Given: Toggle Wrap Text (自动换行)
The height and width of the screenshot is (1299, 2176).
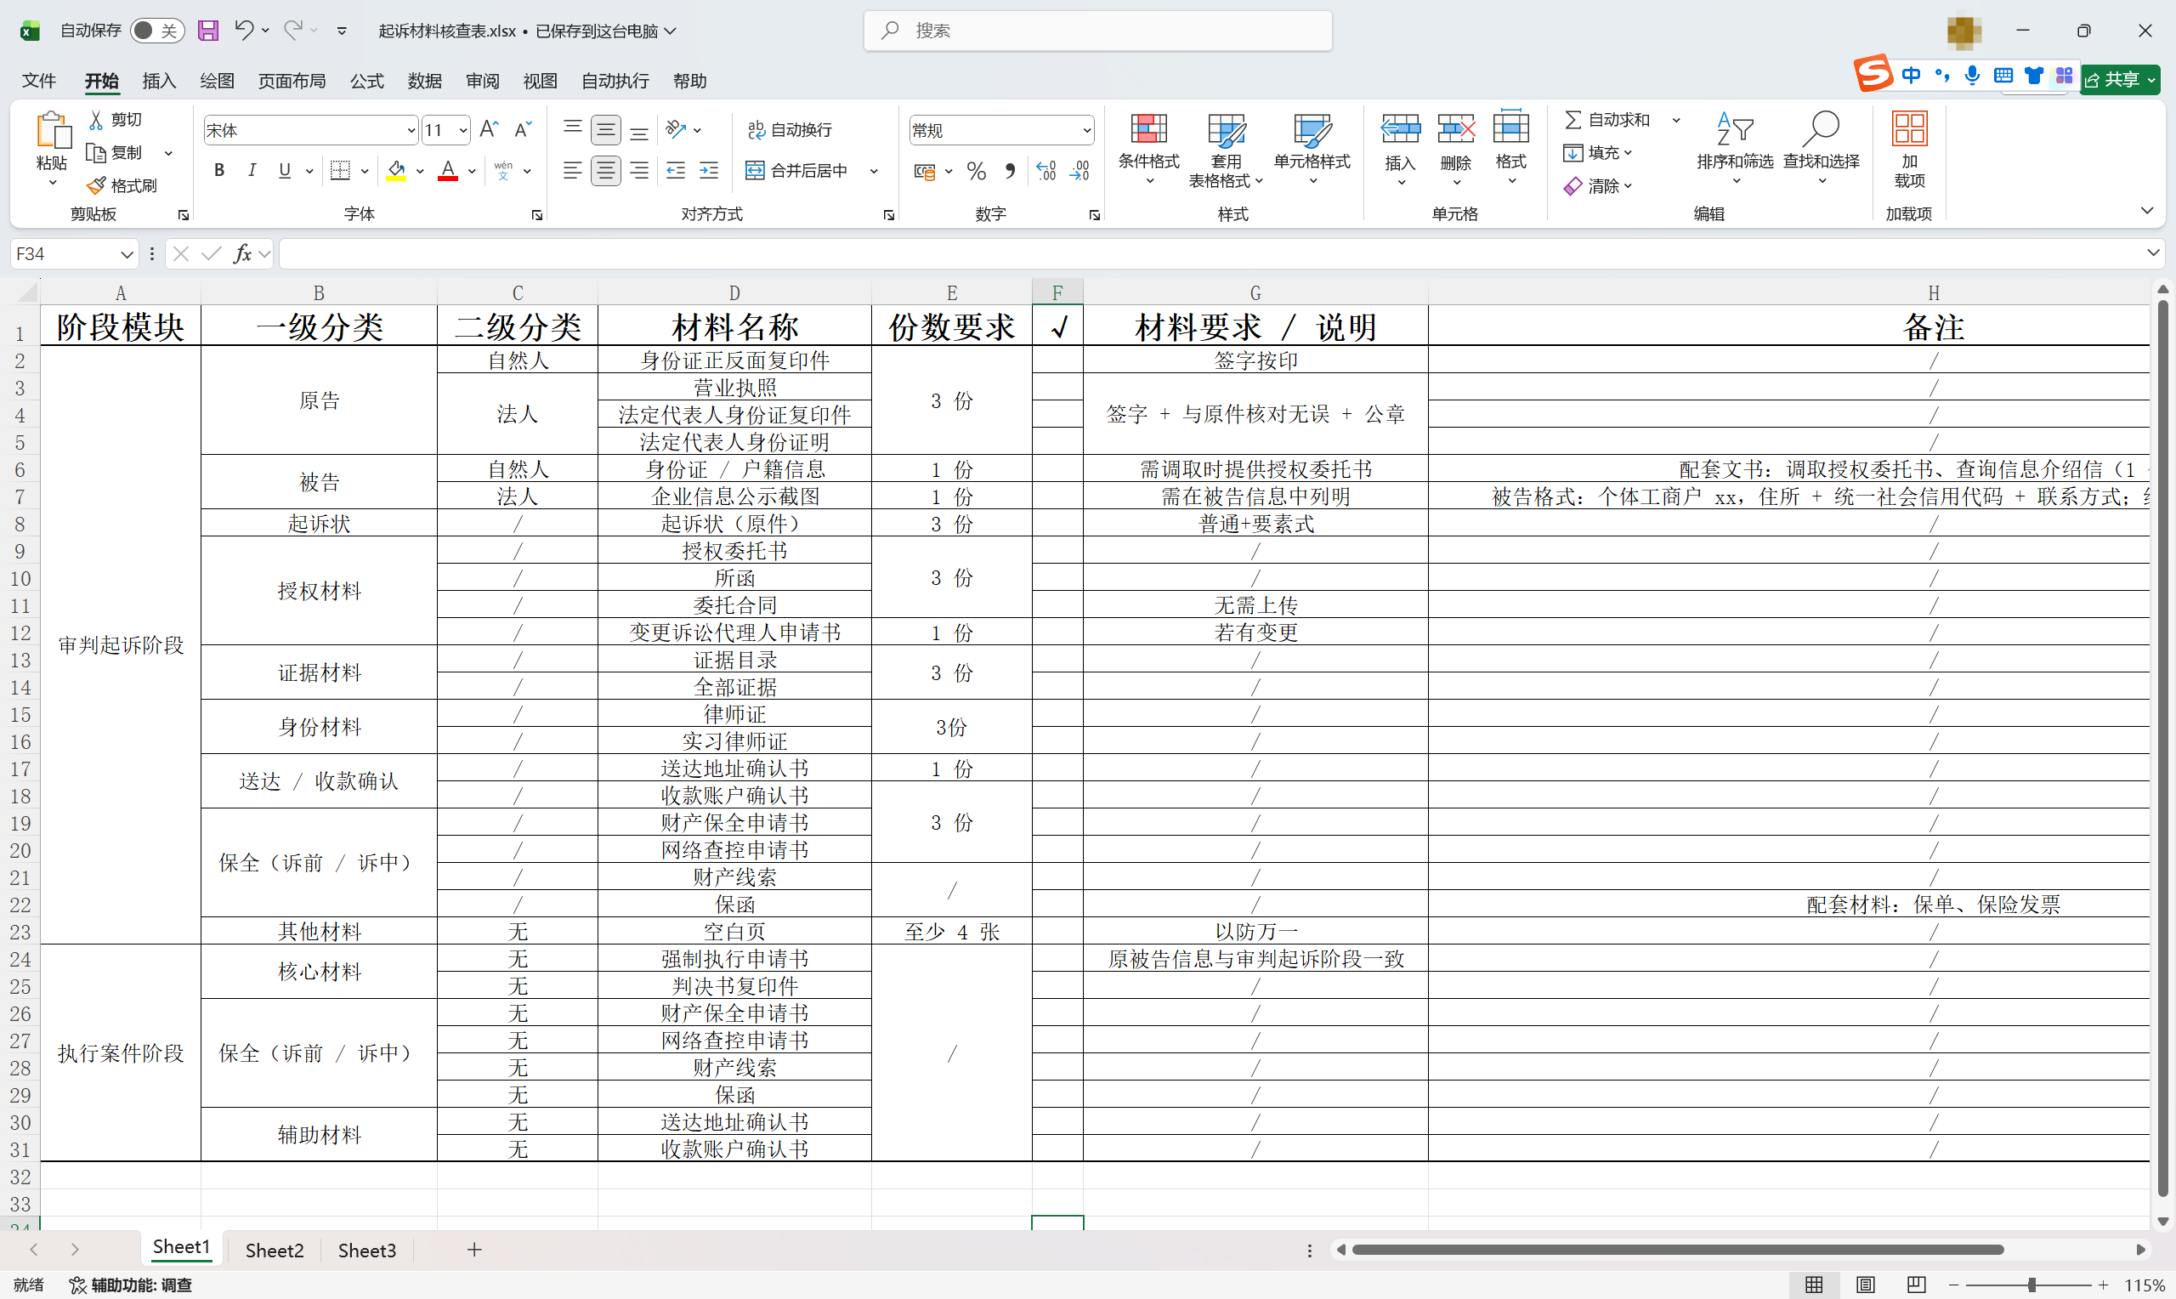Looking at the screenshot, I should point(789,130).
